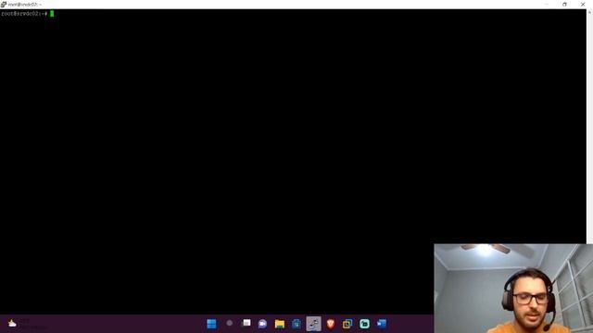Open Task View in taskbar

click(246, 323)
